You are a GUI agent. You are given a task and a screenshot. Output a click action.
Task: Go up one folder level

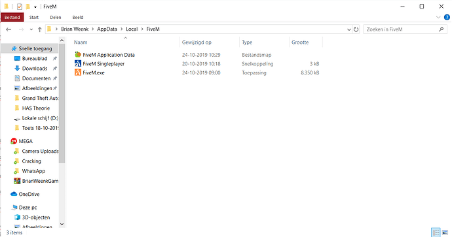(x=40, y=29)
